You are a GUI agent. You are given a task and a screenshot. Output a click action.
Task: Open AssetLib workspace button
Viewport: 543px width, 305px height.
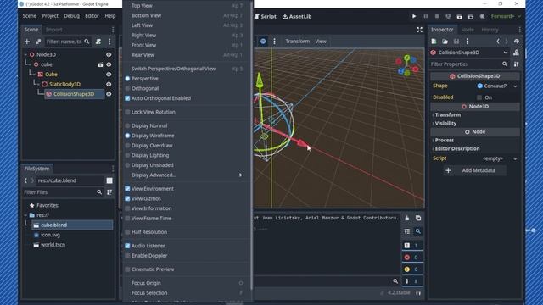[297, 16]
